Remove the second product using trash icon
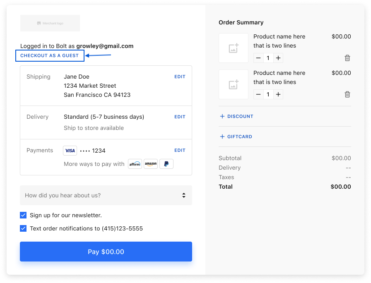371x283 pixels. click(347, 94)
